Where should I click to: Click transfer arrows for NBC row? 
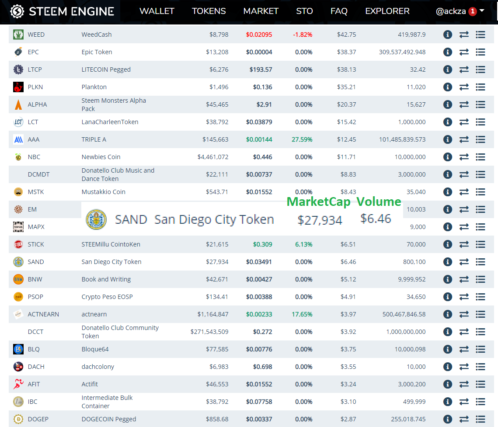464,157
